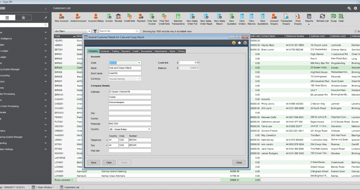Open the Credit tab
The height and width of the screenshot is (190, 360).
135,51
